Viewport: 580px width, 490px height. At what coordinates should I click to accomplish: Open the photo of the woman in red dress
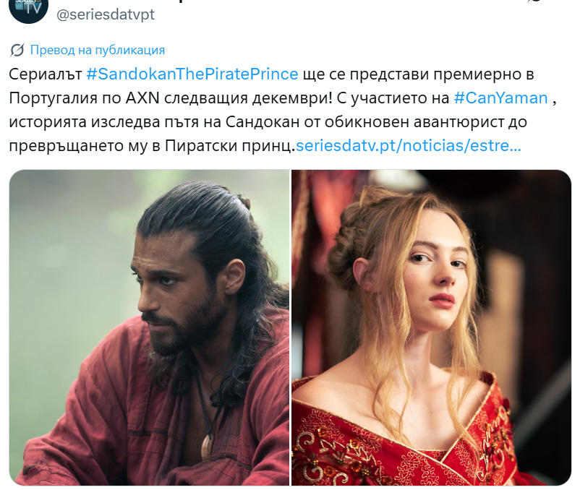[x=431, y=327]
